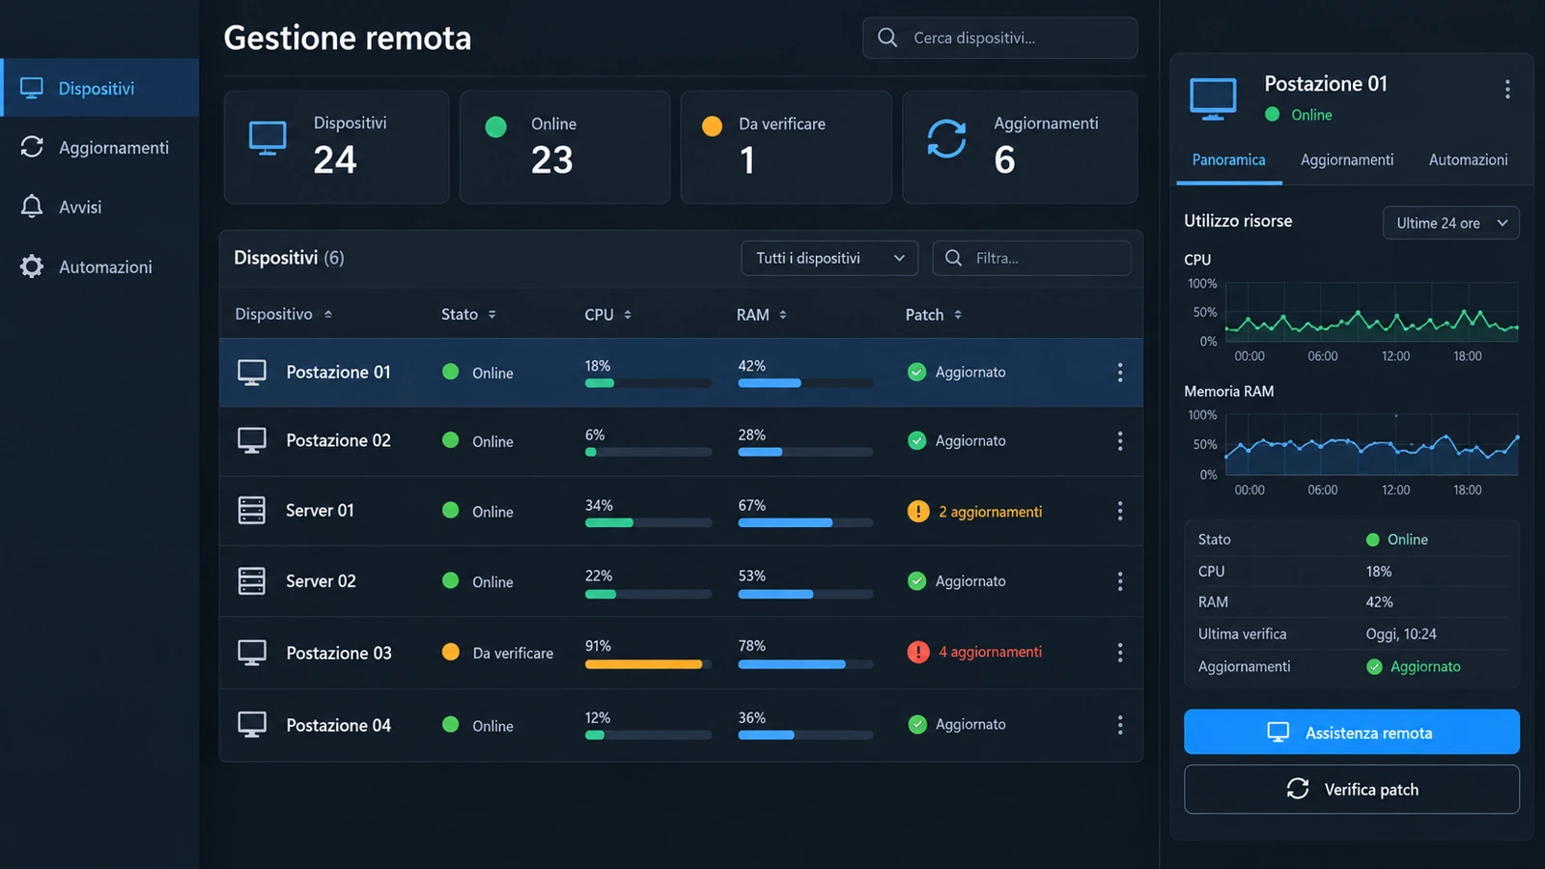Click the Da verificare summary card
The image size is (1545, 869).
coord(786,147)
